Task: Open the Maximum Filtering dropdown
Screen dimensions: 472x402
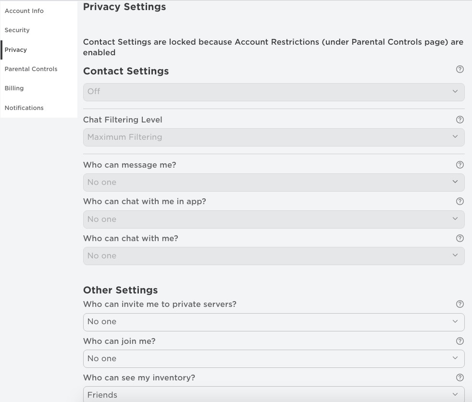Action: [273, 137]
